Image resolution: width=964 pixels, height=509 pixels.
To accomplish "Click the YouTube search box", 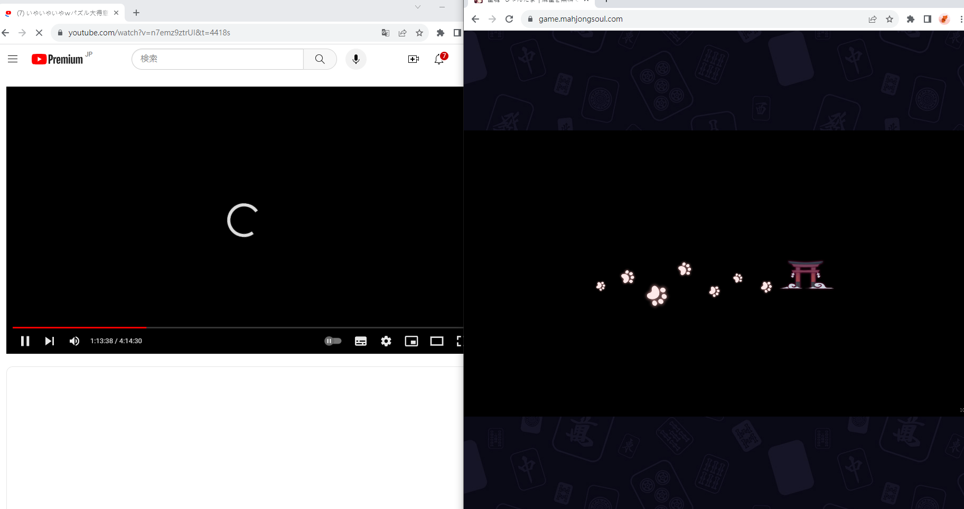I will pyautogui.click(x=218, y=59).
